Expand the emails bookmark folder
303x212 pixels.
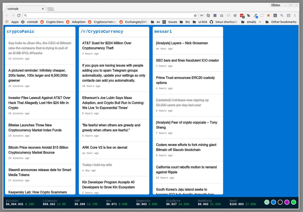(x=249, y=22)
